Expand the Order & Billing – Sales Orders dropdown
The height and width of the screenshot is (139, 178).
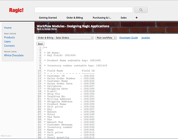tap(65, 38)
